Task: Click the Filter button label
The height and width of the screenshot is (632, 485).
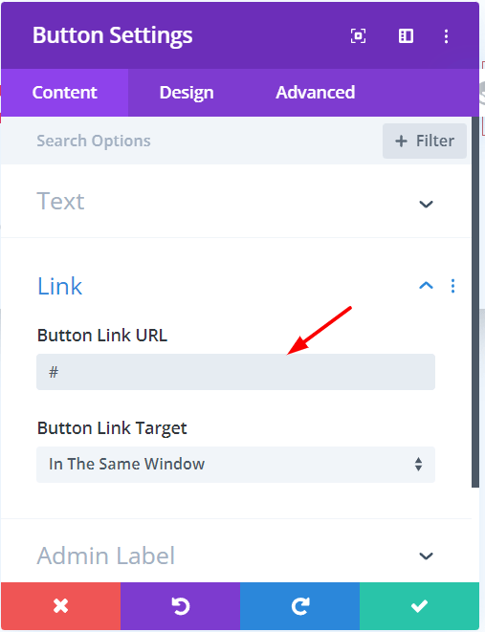Action: tap(435, 141)
